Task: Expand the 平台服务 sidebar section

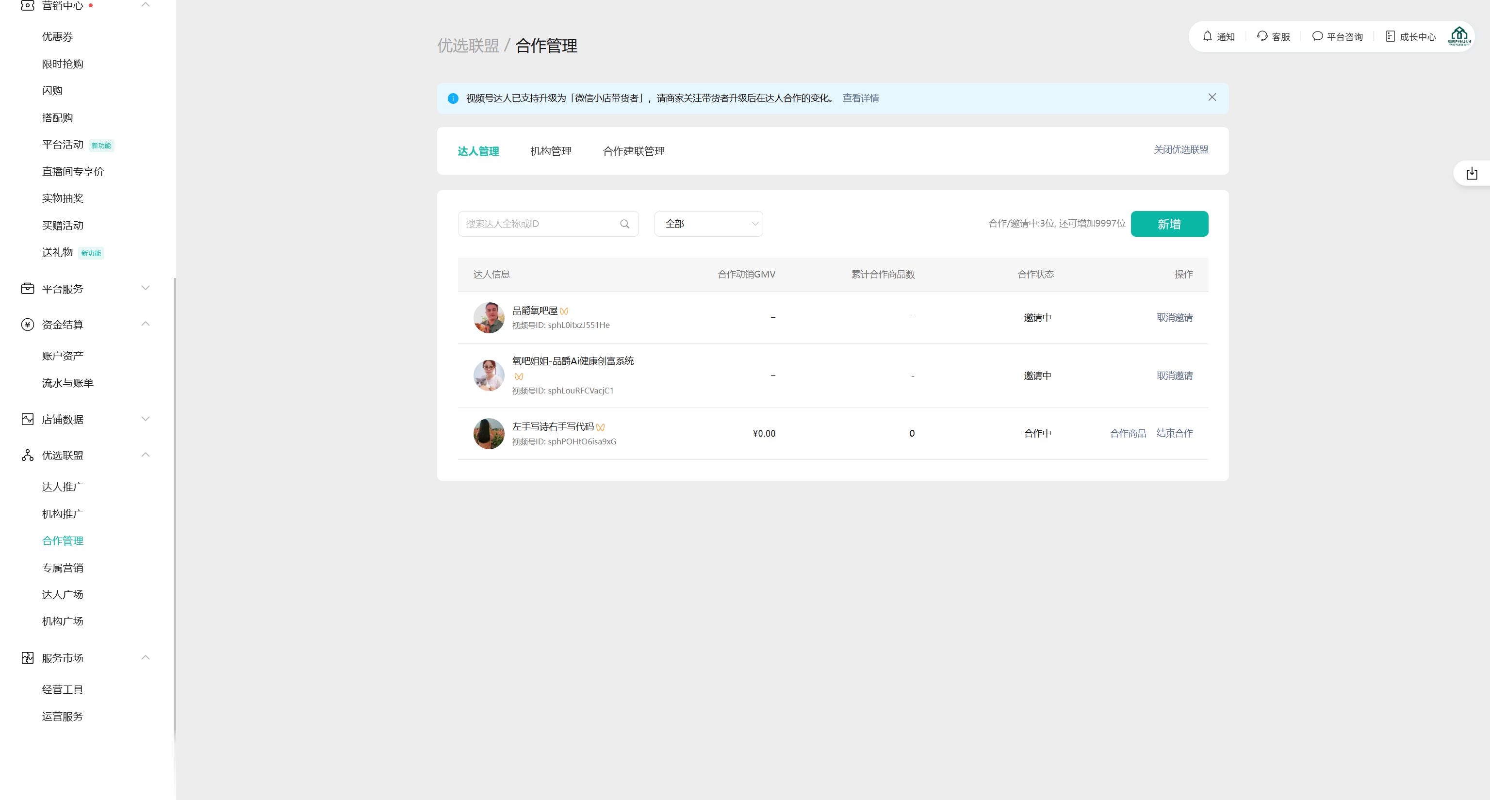Action: point(145,288)
